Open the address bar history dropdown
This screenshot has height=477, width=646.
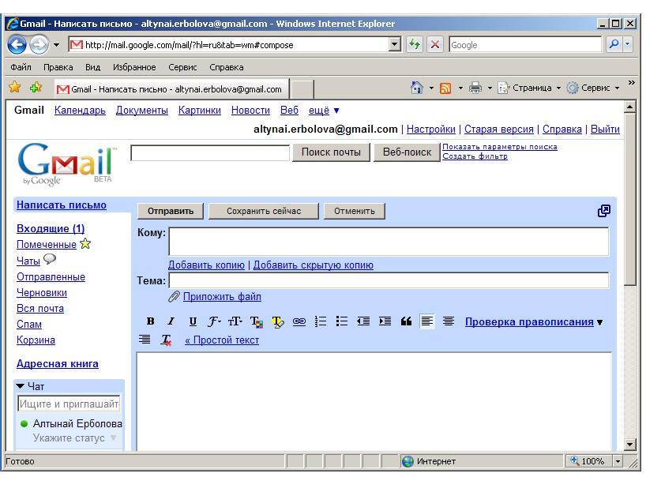(395, 44)
